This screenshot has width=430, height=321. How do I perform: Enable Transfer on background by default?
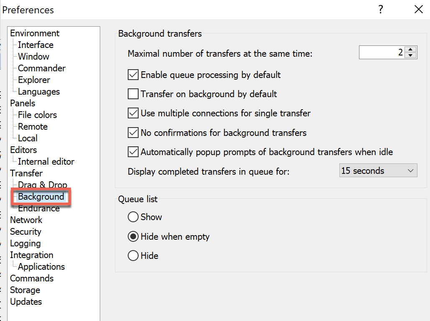[x=133, y=94]
